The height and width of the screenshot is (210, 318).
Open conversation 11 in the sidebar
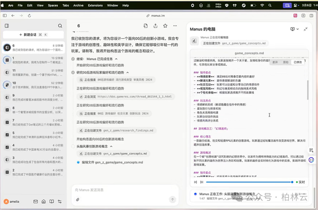coord(33,72)
